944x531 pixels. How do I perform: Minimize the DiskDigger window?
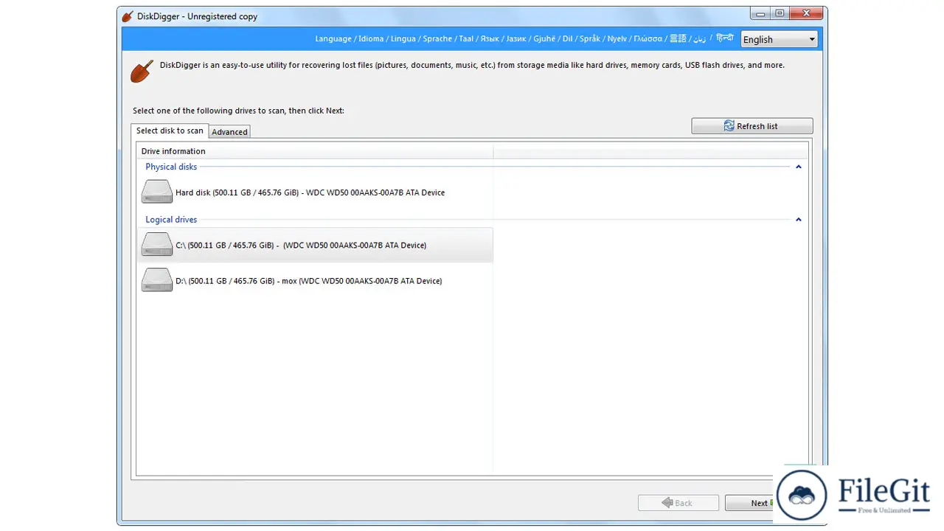click(x=760, y=13)
